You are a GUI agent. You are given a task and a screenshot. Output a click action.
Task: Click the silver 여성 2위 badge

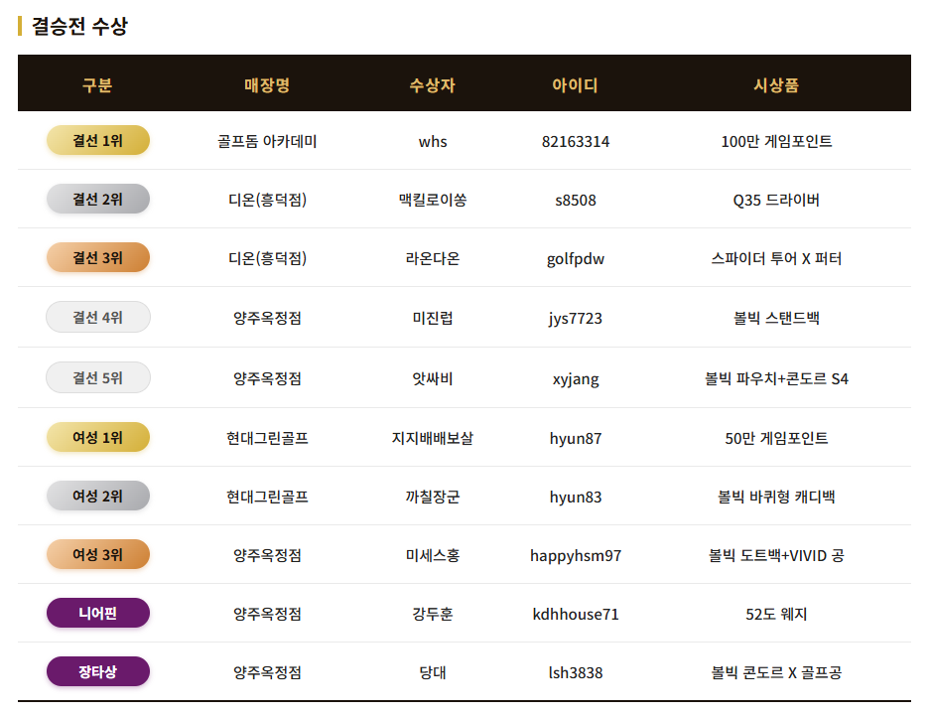point(98,497)
